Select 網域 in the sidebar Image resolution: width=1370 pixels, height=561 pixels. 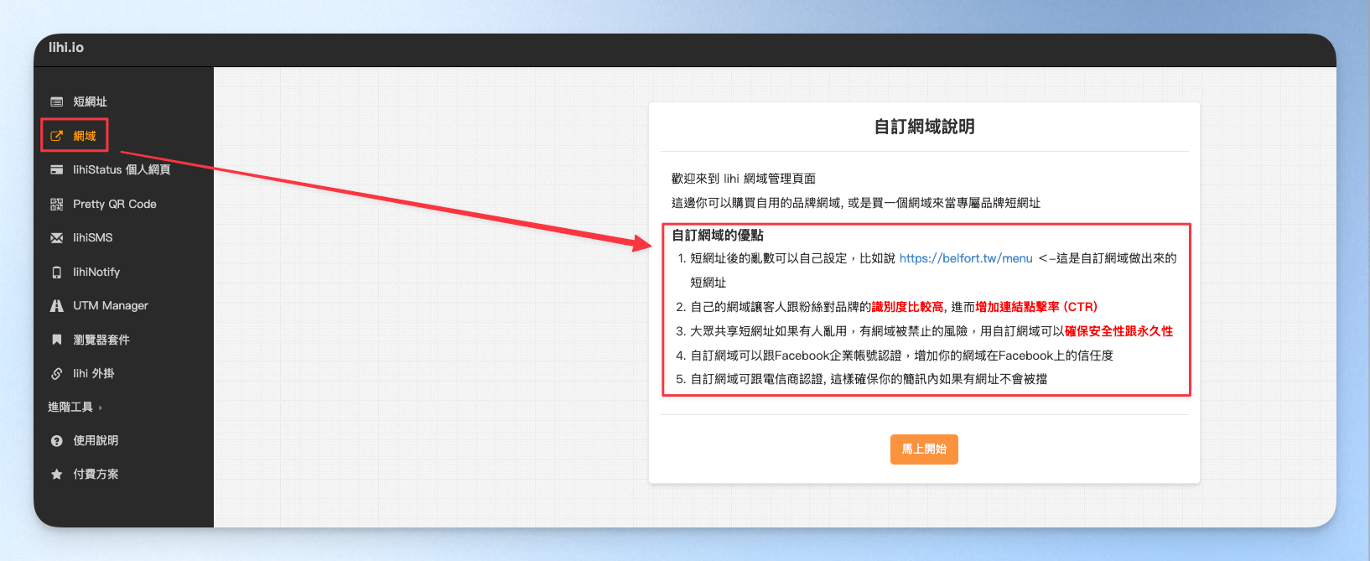click(x=85, y=136)
